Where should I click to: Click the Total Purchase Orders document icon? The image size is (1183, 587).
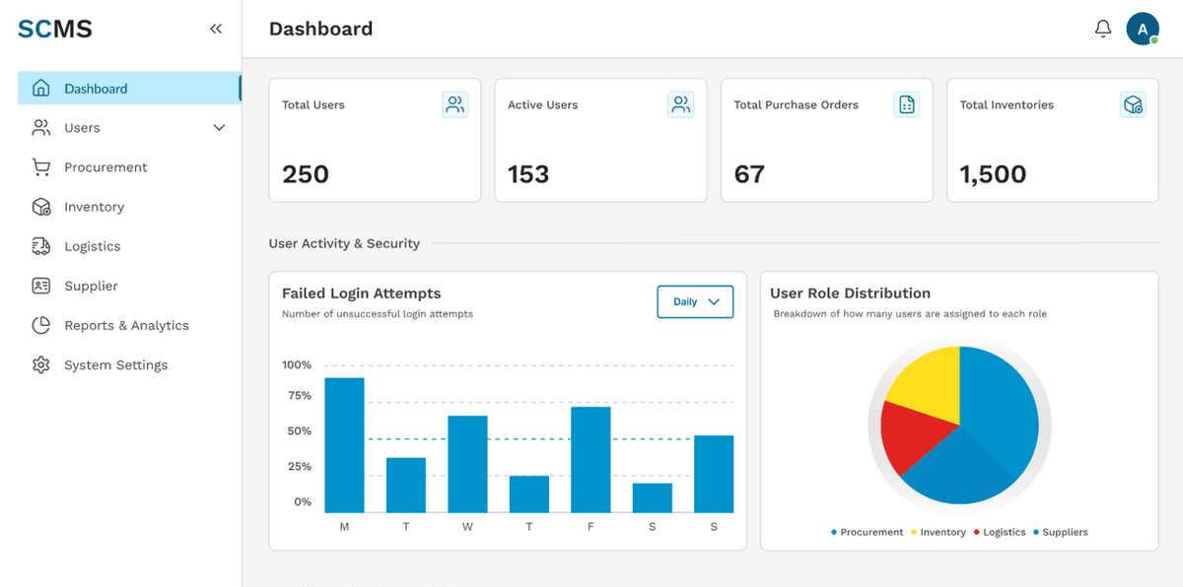pos(907,104)
